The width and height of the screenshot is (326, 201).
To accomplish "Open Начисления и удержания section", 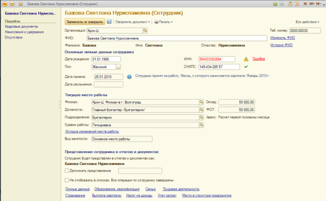I will [x=25, y=32].
